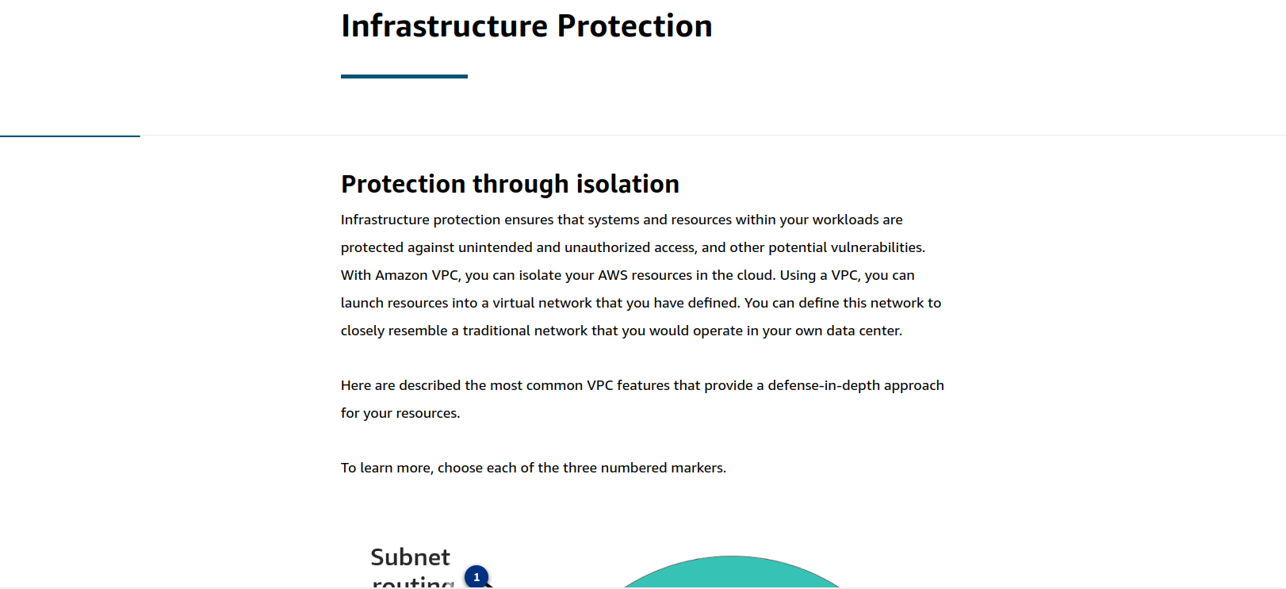Select the Subnet routing diagram label
1286x589 pixels.
tap(411, 568)
